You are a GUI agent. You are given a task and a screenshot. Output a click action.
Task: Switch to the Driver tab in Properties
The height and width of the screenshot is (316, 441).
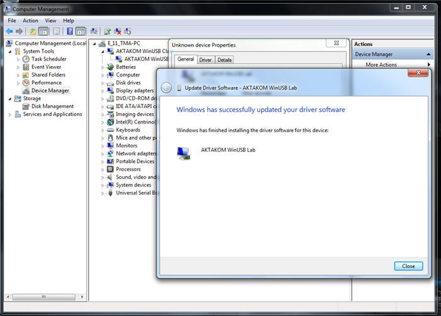(x=205, y=60)
